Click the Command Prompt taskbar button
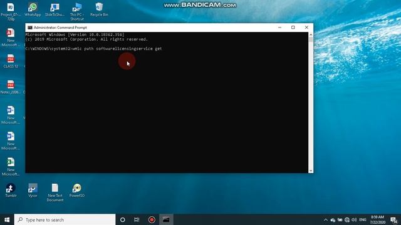This screenshot has width=401, height=225. [166, 219]
